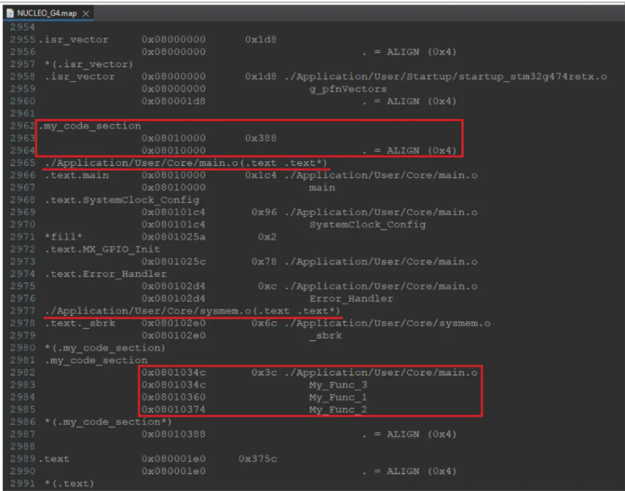Click the My_Func_1 symbol
The width and height of the screenshot is (625, 491).
click(338, 398)
